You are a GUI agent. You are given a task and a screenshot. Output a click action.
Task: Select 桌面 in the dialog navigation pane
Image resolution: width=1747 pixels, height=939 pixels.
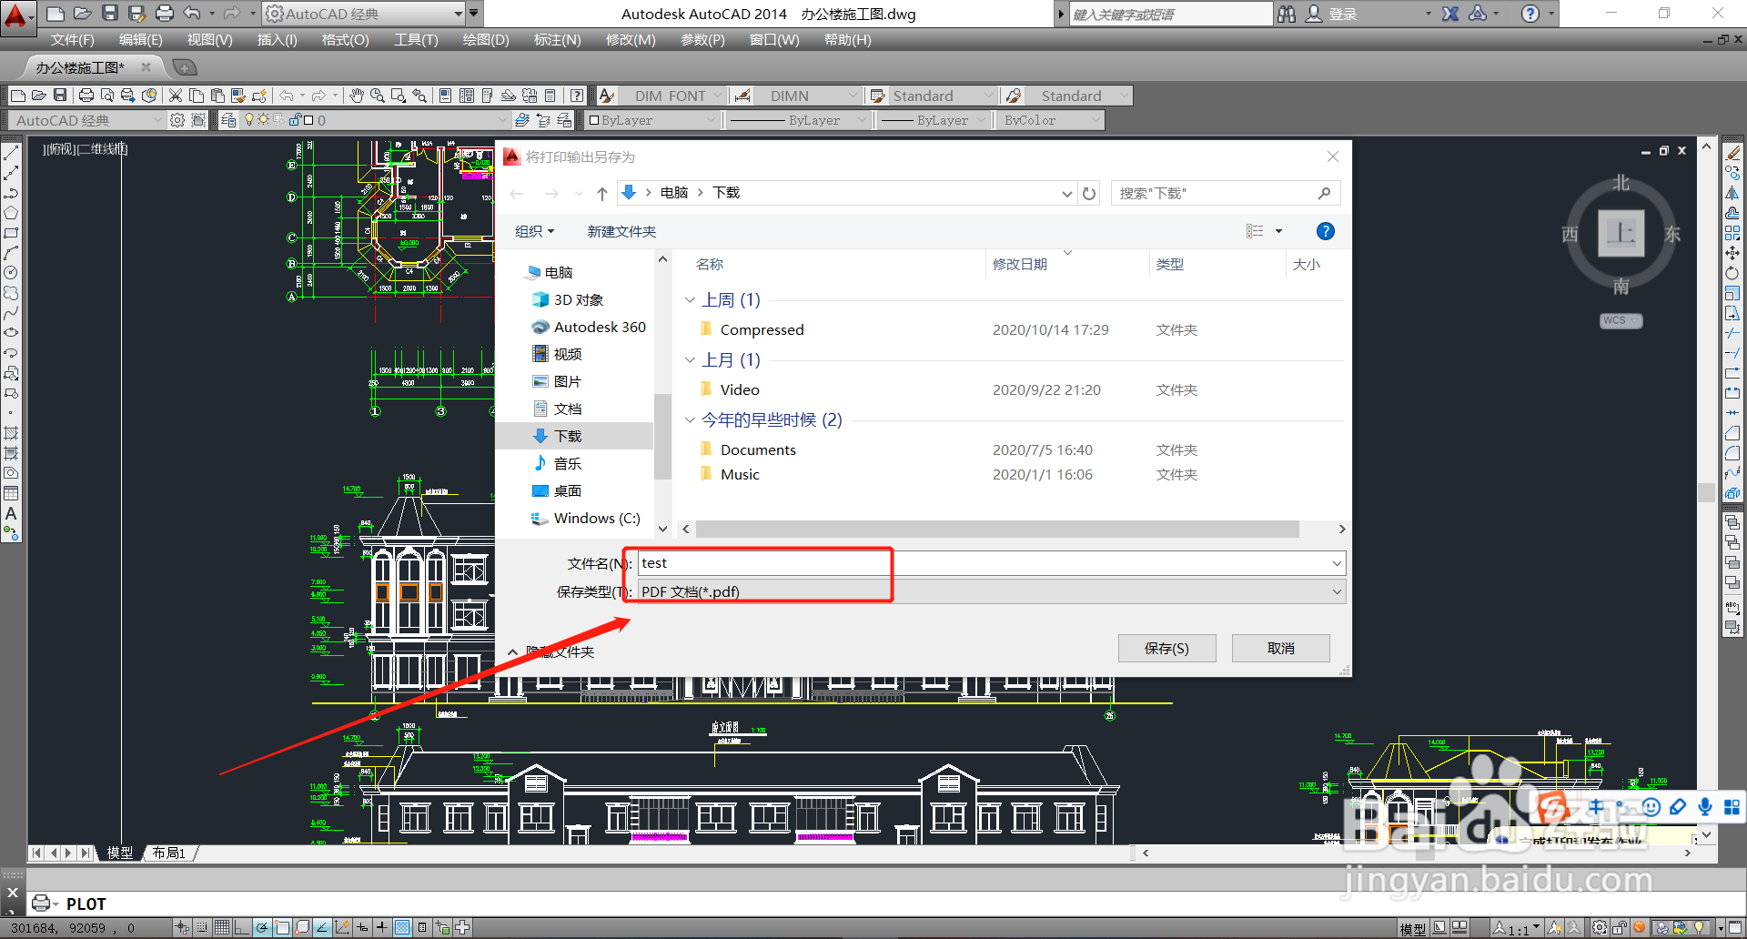pyautogui.click(x=567, y=490)
